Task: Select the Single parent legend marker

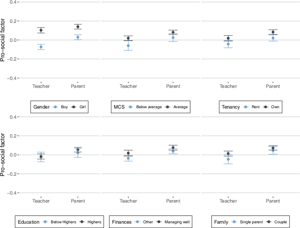Action: coord(235,222)
